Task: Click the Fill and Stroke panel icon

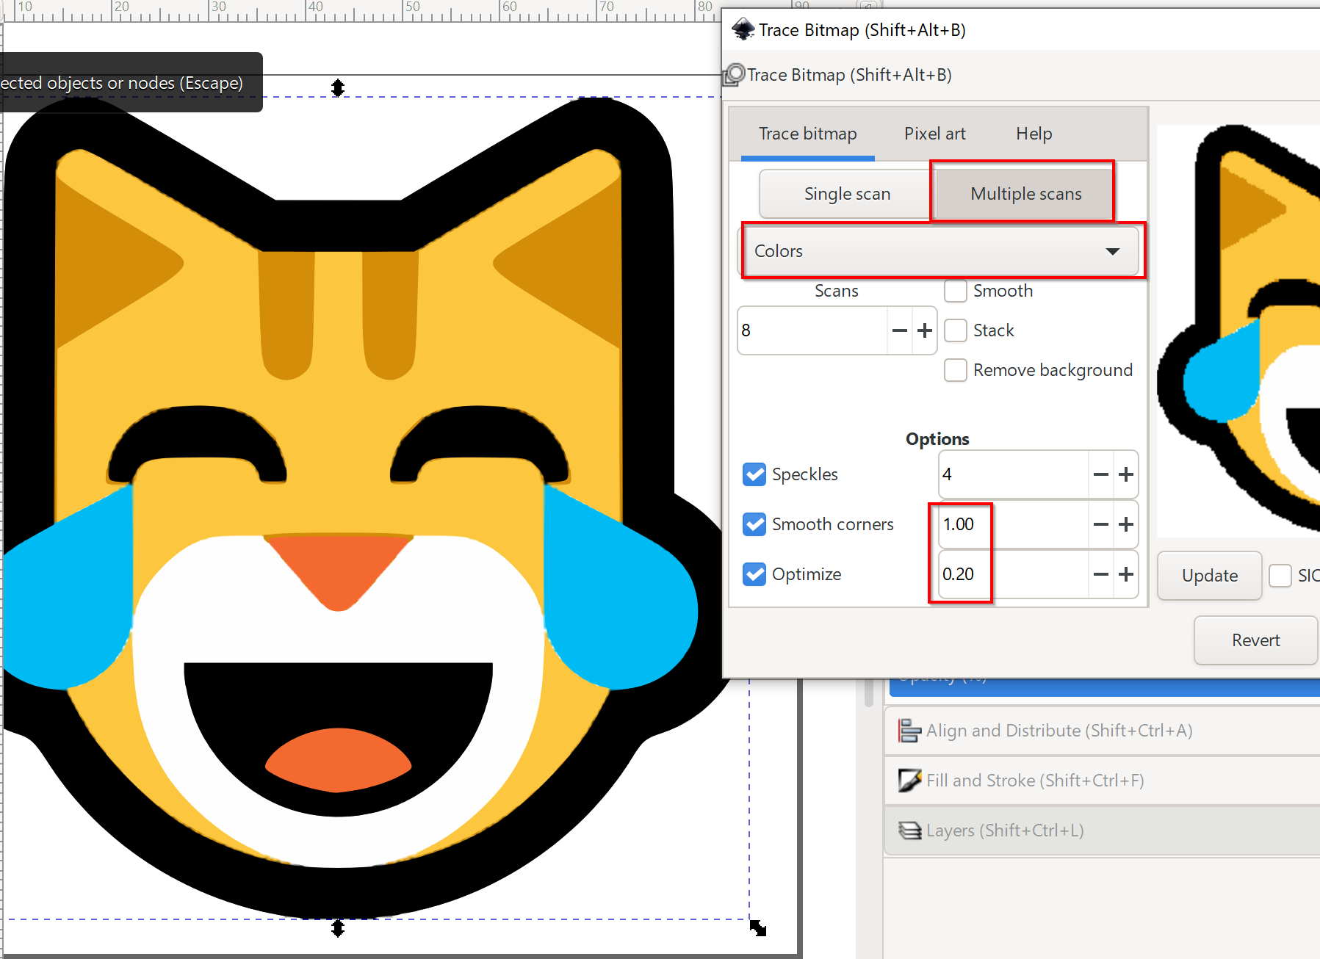Action: [909, 781]
